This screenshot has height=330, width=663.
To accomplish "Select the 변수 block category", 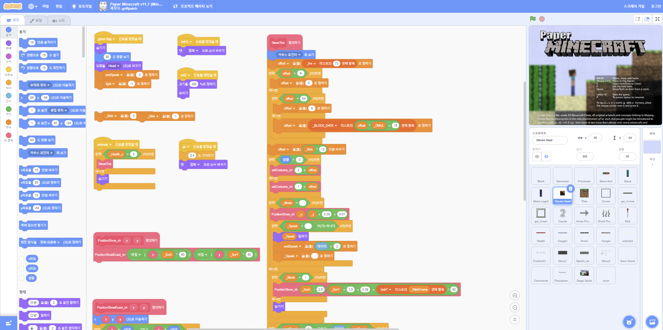I will coord(9,124).
